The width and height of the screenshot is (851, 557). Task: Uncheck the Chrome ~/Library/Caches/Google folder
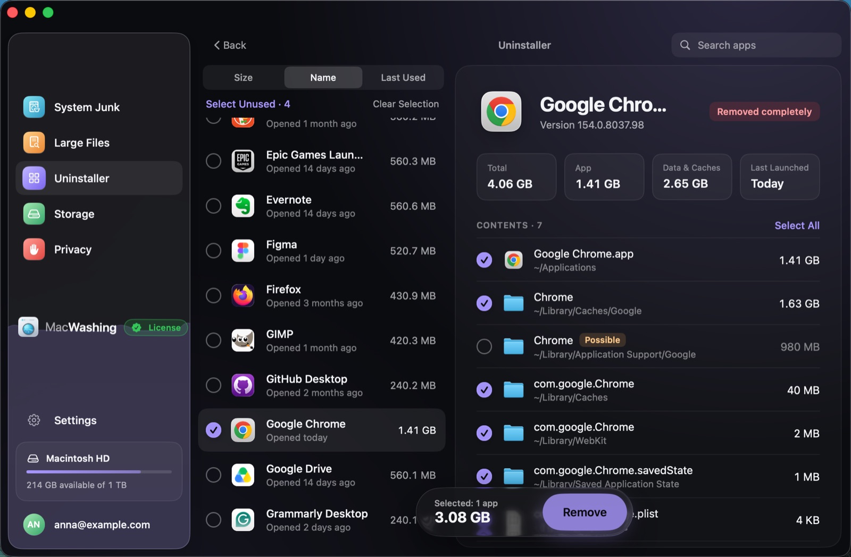pos(484,303)
